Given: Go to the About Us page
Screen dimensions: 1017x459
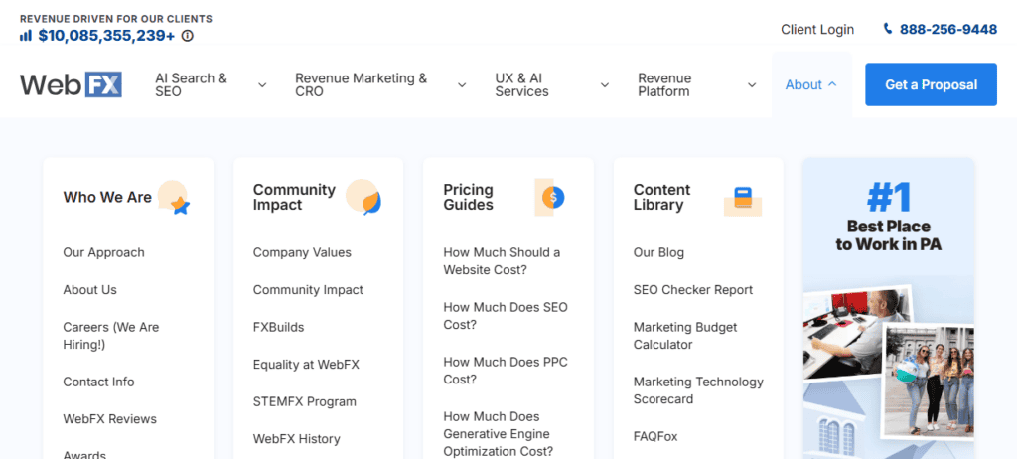Looking at the screenshot, I should point(90,289).
